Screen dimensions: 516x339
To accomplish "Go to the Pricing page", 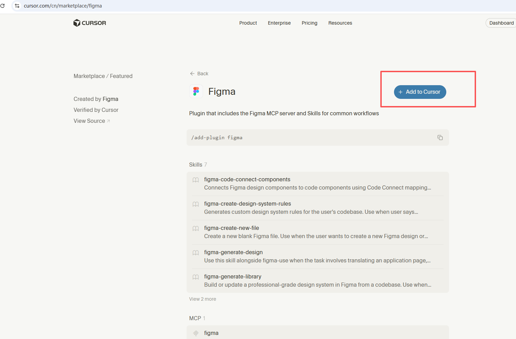I will (x=310, y=23).
